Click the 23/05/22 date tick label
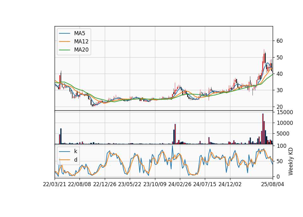 tap(130, 184)
